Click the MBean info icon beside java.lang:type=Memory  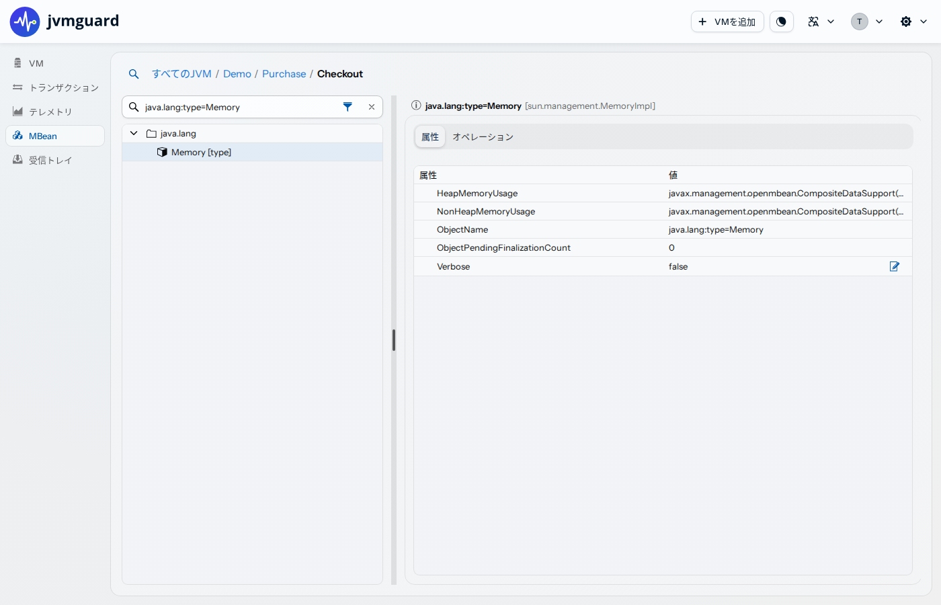tap(416, 106)
